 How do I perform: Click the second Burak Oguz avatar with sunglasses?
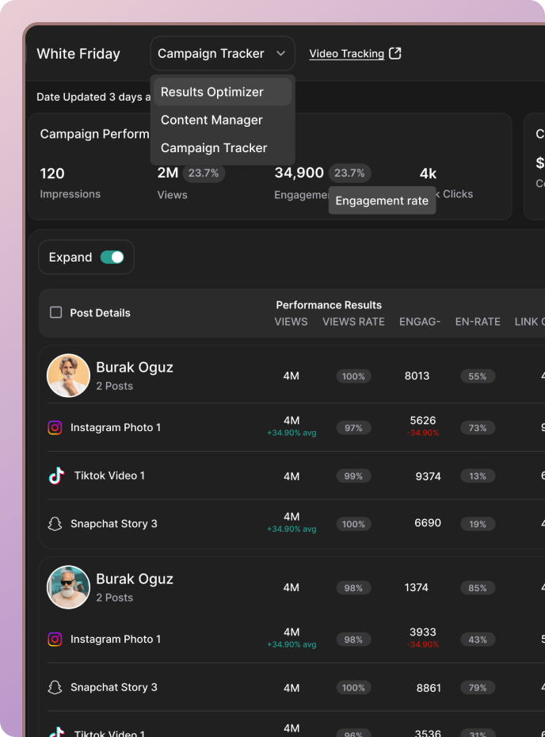pyautogui.click(x=69, y=587)
